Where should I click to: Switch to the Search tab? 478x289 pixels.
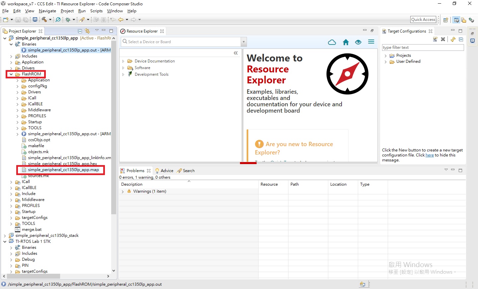point(186,171)
